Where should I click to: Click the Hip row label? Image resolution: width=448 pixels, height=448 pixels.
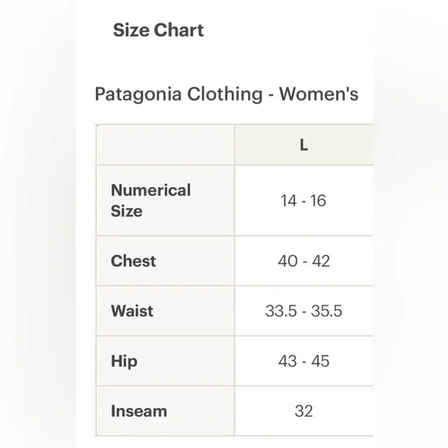coord(124,361)
